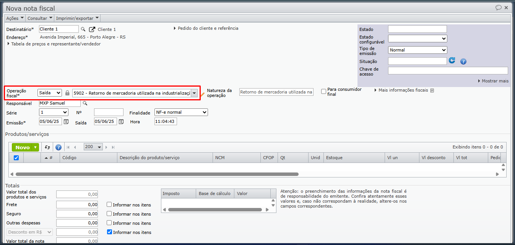Check Informar nos itens for Frete

click(x=109, y=205)
